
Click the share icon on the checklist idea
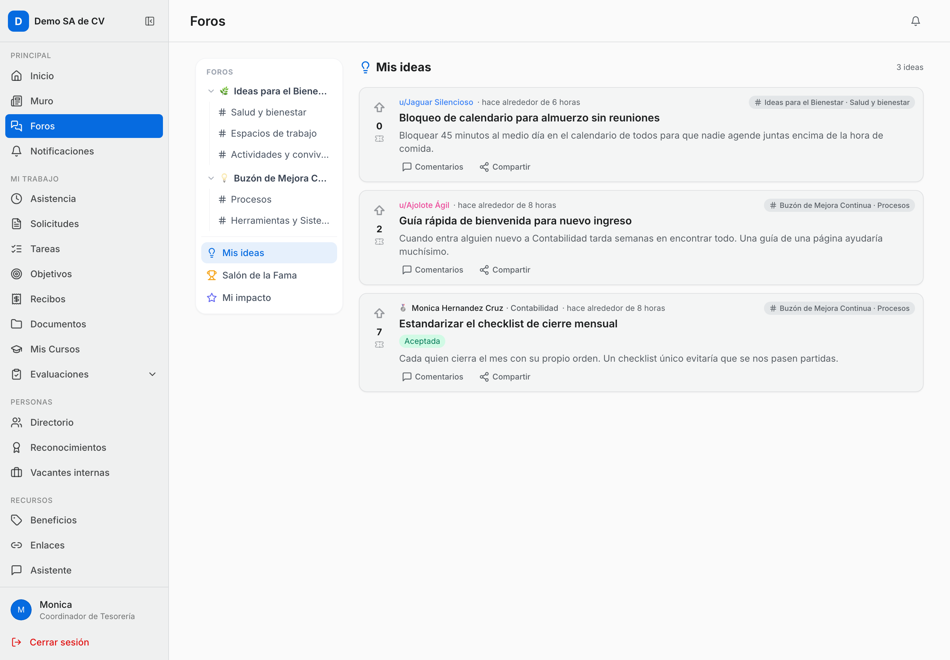click(484, 377)
